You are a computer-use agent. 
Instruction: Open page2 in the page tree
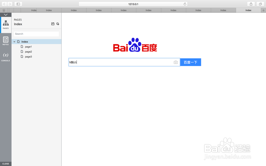tap(28, 52)
